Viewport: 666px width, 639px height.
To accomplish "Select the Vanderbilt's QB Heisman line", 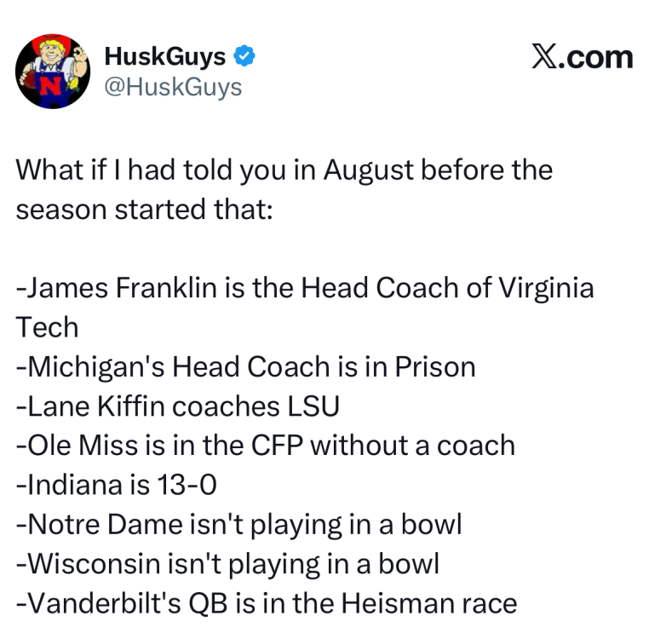I will (x=267, y=603).
